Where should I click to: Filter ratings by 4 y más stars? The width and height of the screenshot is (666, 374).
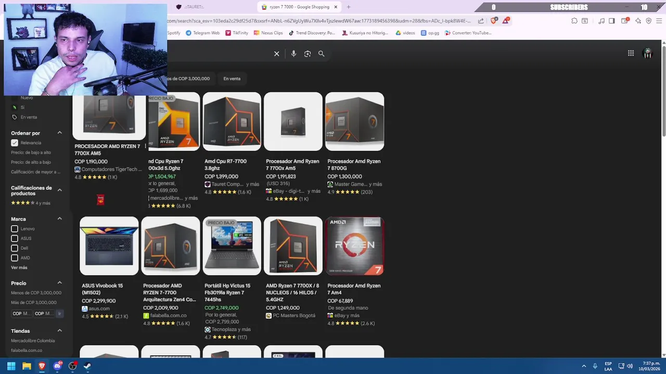(x=31, y=203)
